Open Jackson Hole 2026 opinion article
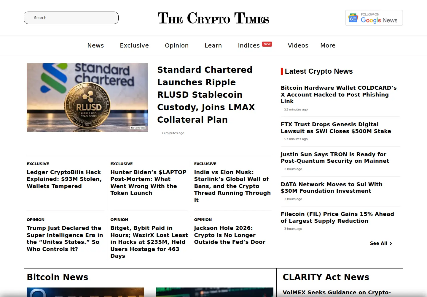 [230, 235]
